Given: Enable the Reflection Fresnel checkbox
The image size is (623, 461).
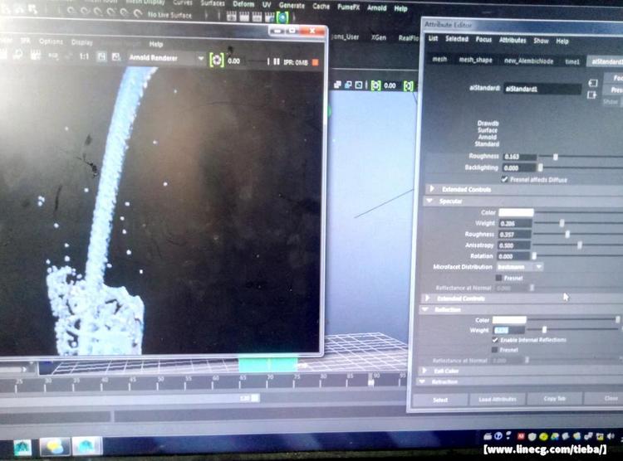Looking at the screenshot, I should point(495,350).
